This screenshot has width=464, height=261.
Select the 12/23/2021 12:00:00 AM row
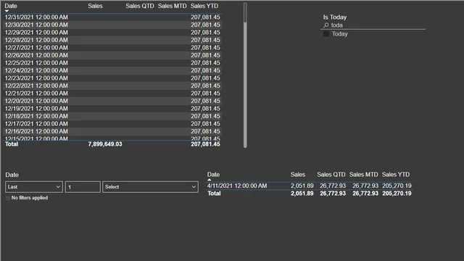pyautogui.click(x=112, y=78)
